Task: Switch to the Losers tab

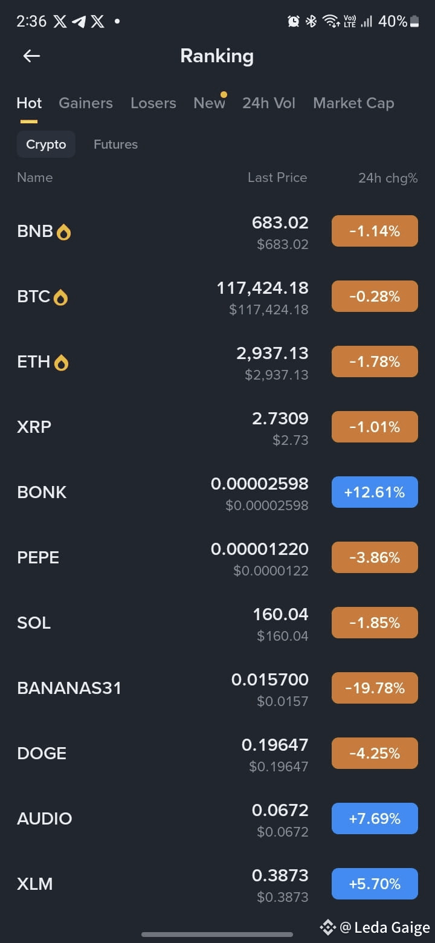Action: click(x=153, y=103)
